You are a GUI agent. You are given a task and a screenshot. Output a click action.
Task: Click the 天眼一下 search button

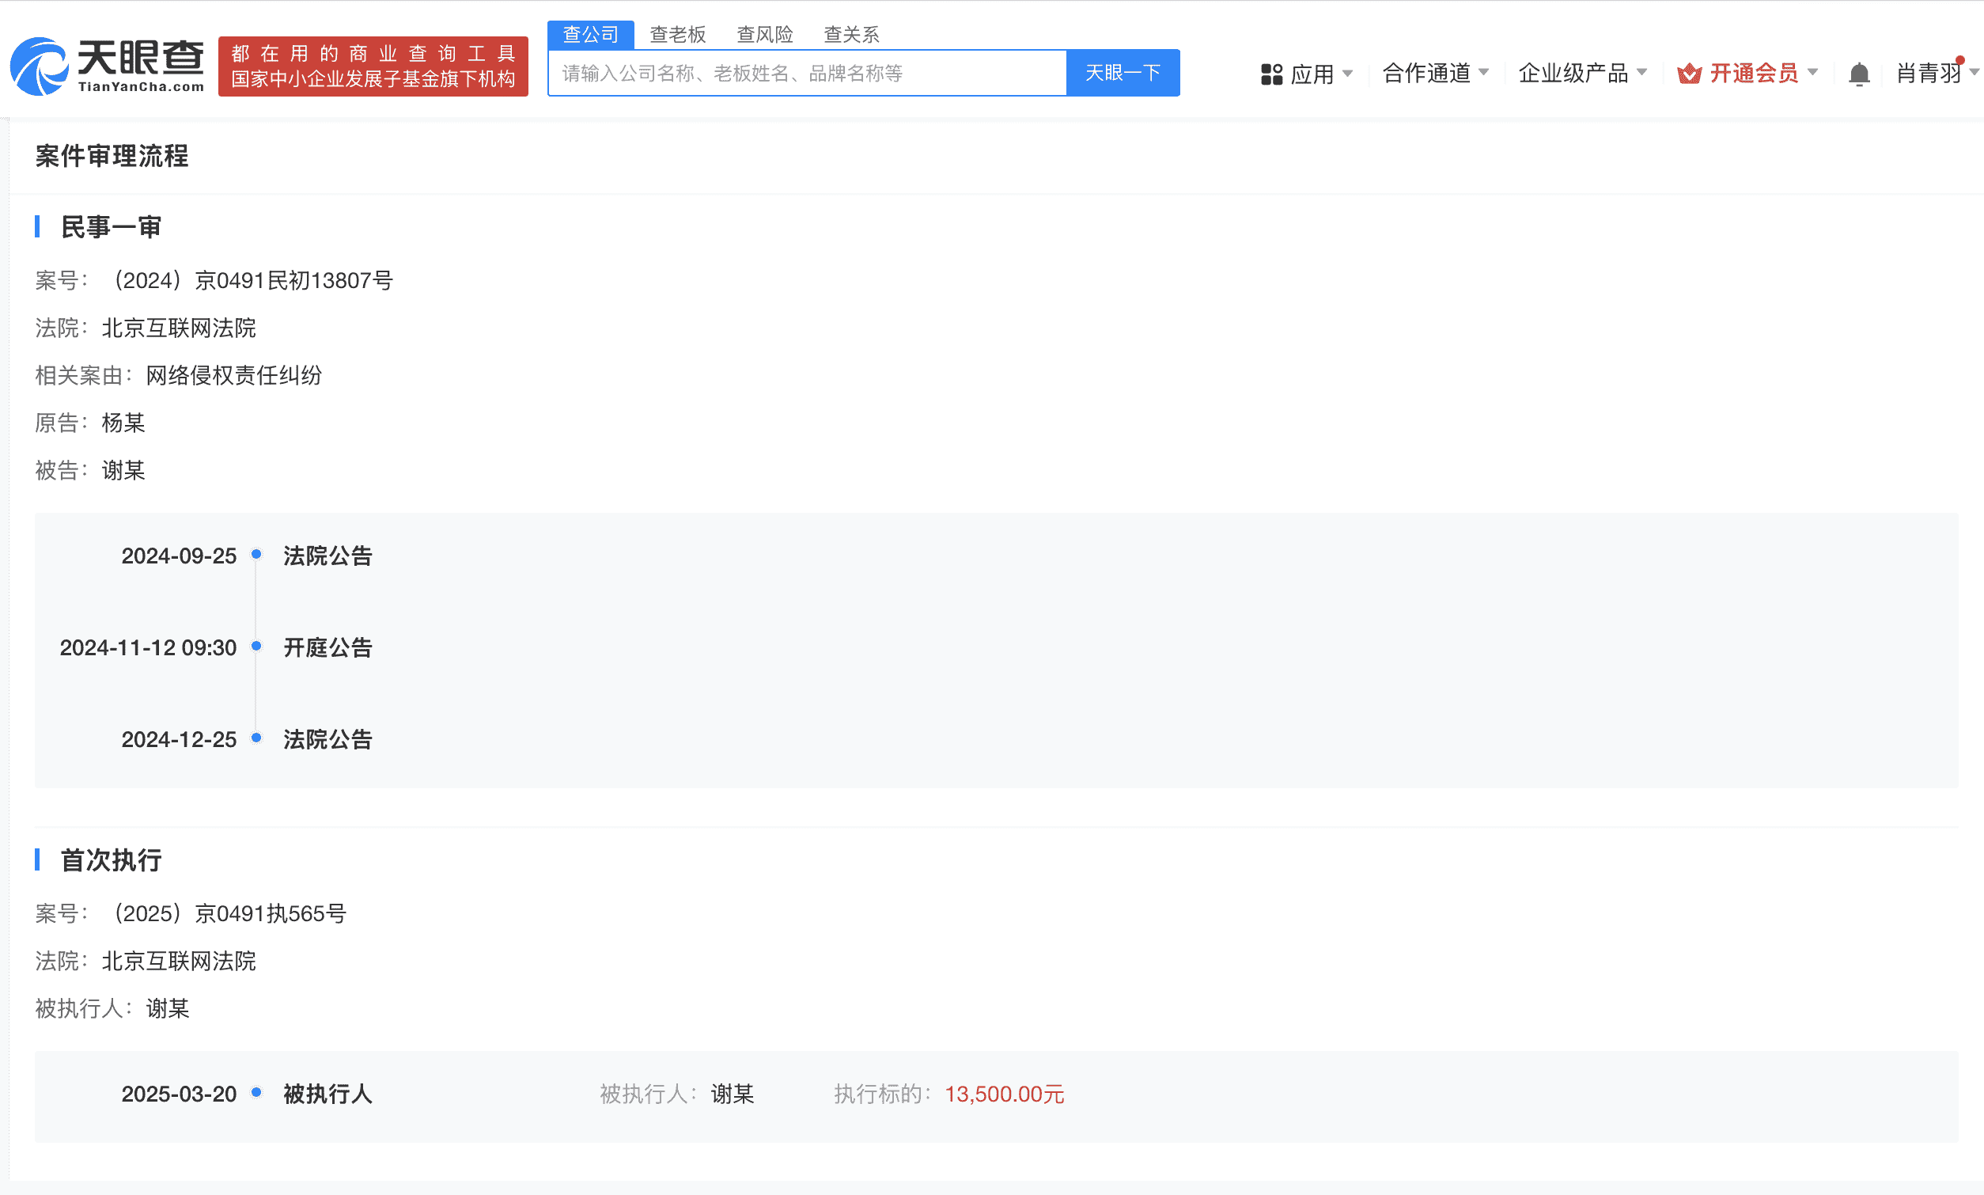(1123, 73)
